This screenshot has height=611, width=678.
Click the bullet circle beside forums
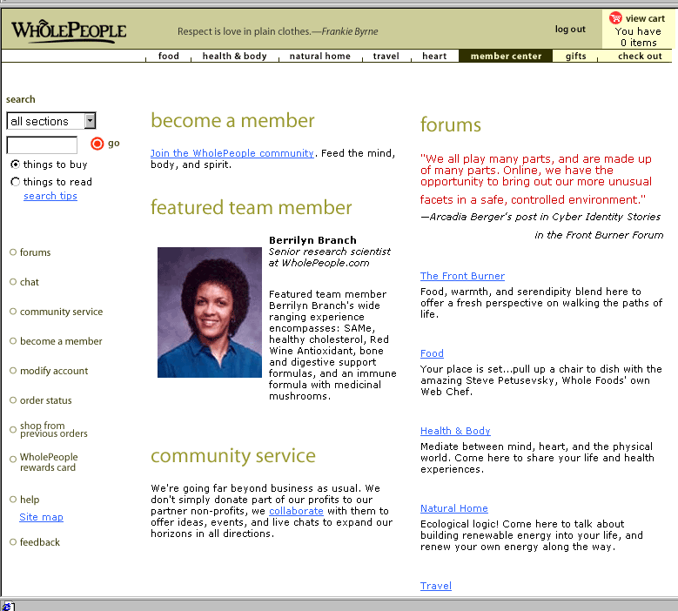coord(13,252)
